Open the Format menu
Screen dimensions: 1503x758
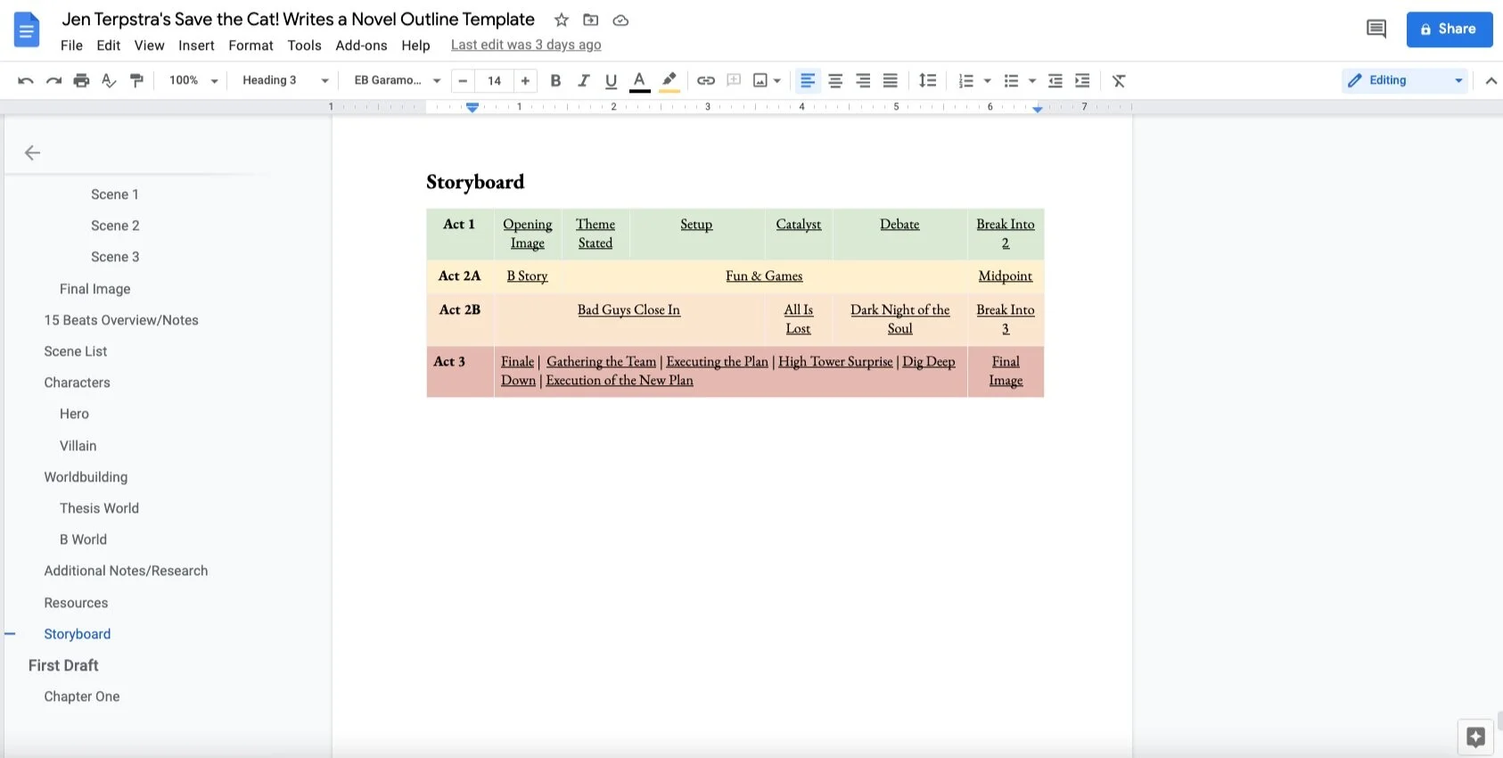coord(250,45)
